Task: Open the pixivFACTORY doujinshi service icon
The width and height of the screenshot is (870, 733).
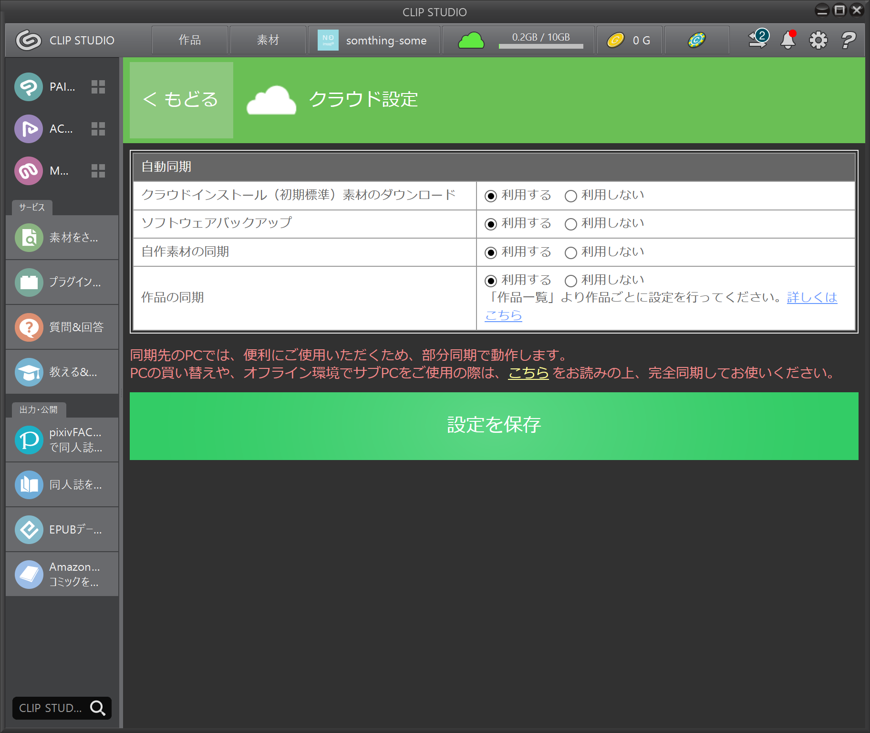Action: (29, 440)
